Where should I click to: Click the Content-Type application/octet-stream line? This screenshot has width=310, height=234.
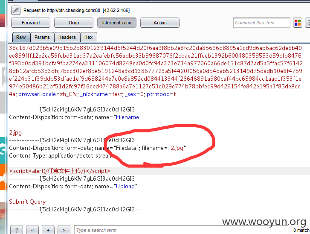pyautogui.click(x=60, y=155)
